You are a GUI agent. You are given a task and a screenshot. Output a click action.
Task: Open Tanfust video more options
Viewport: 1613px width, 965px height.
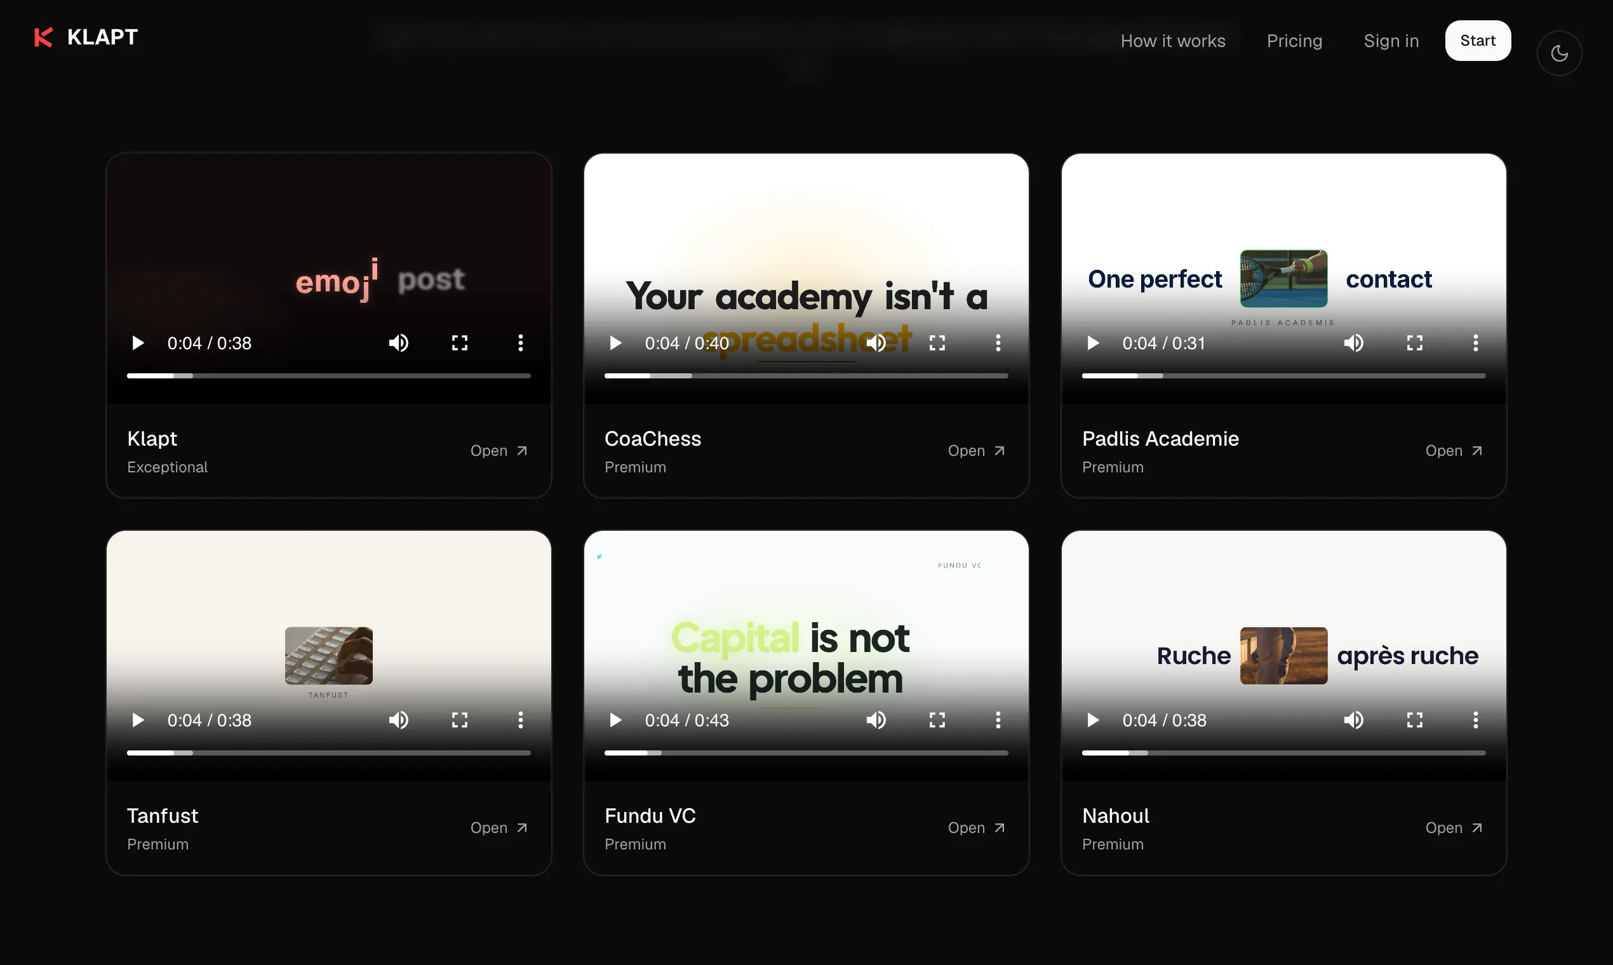(520, 720)
